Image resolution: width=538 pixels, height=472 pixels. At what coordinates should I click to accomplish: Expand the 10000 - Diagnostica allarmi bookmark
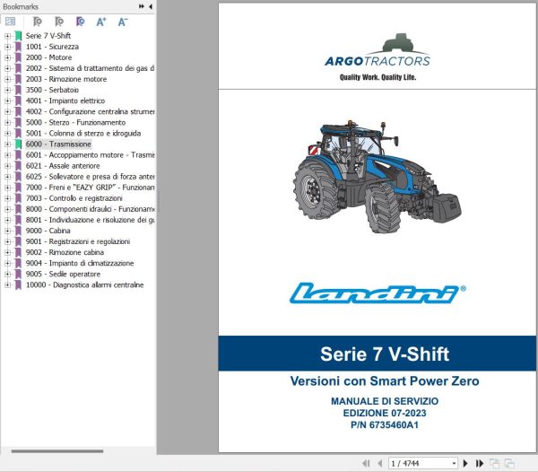[x=7, y=285]
